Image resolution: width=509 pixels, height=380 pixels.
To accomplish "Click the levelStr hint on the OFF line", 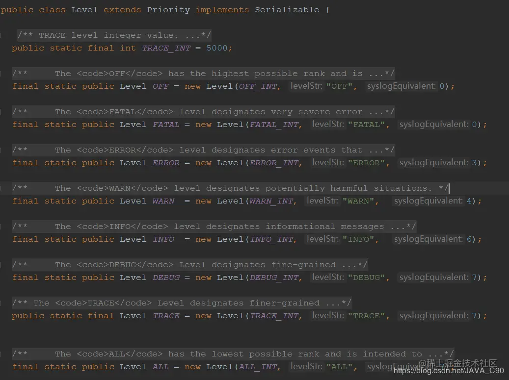I will (306, 86).
